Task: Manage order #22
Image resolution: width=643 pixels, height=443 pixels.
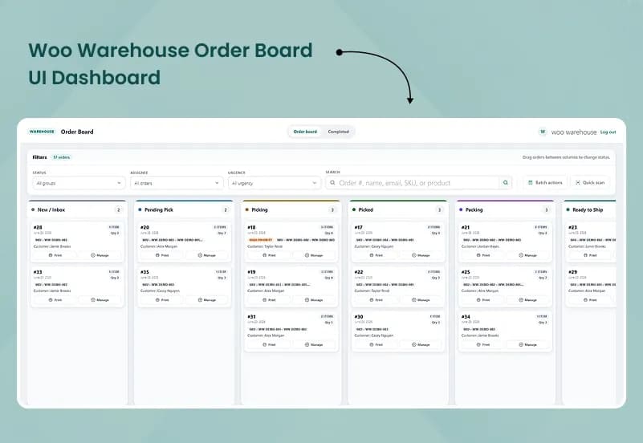Action: tap(421, 300)
